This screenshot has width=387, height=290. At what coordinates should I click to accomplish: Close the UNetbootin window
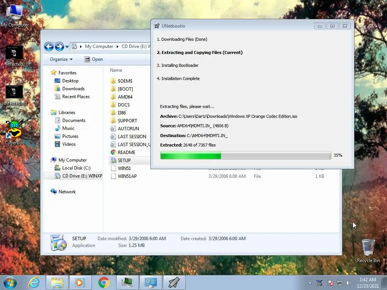click(x=345, y=26)
